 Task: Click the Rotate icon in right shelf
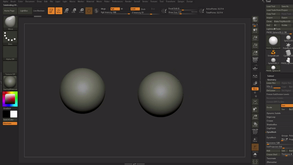coord(255,124)
